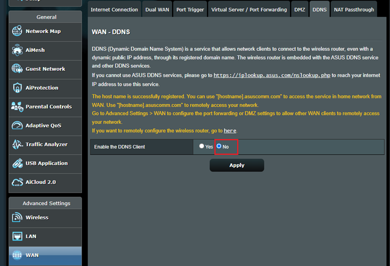The image size is (390, 266).
Task: Click the Advanced Settings section header
Action: click(46, 203)
